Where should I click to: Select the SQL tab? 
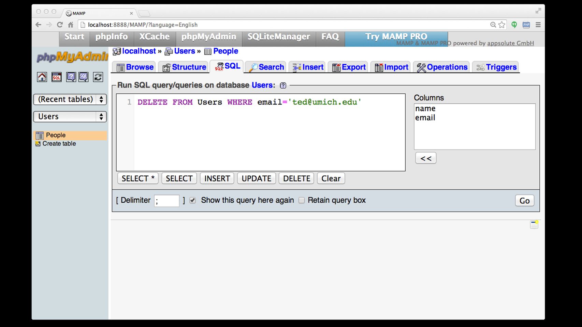[x=227, y=66]
